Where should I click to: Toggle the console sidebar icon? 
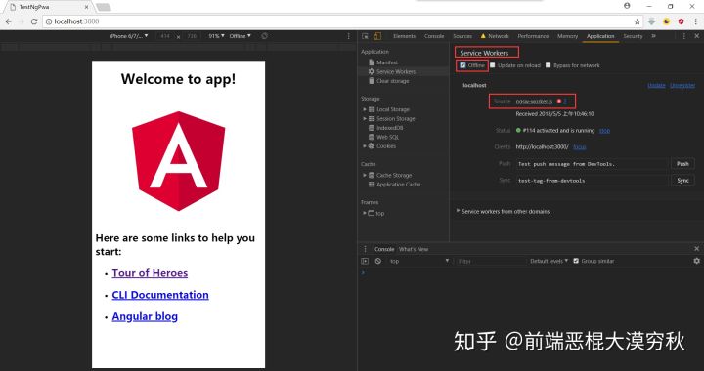pyautogui.click(x=365, y=261)
